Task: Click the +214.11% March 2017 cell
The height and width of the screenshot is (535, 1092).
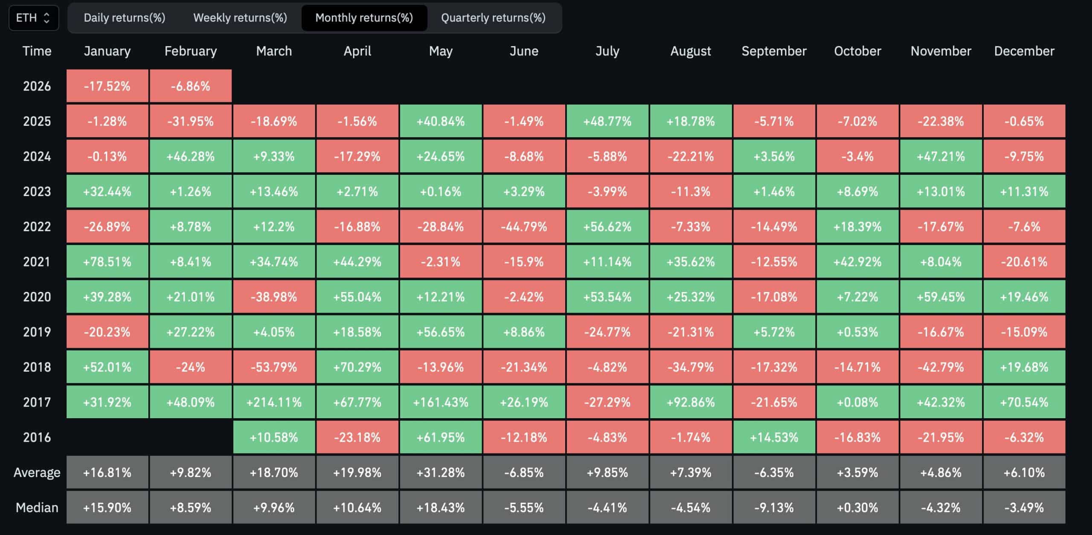Action: tap(274, 401)
